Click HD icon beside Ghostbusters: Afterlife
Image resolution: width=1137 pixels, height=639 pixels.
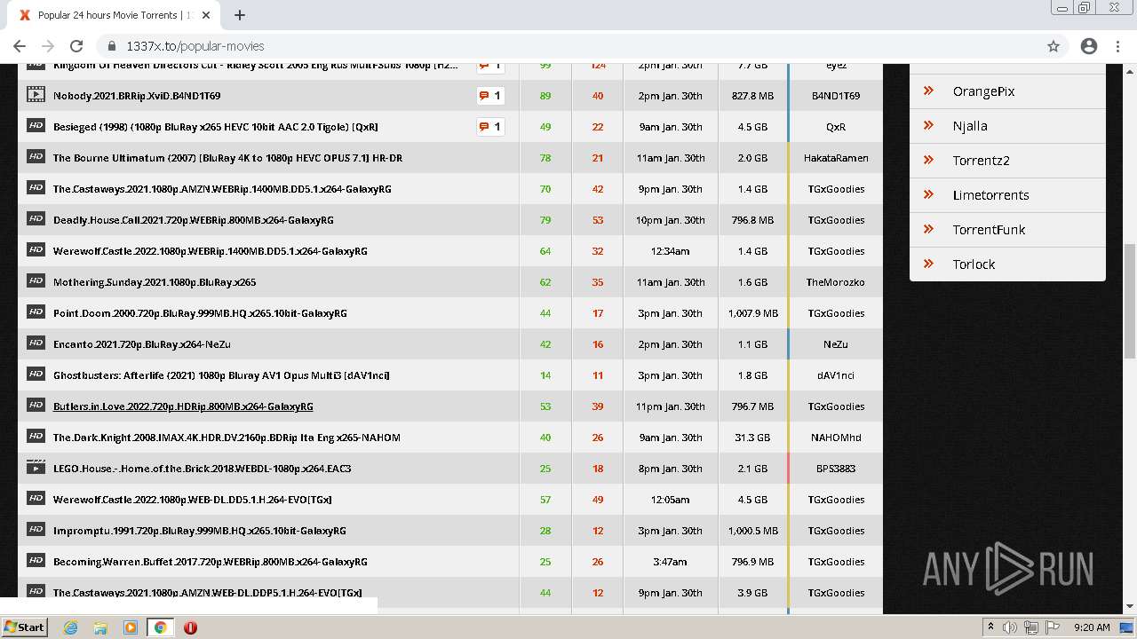click(36, 375)
